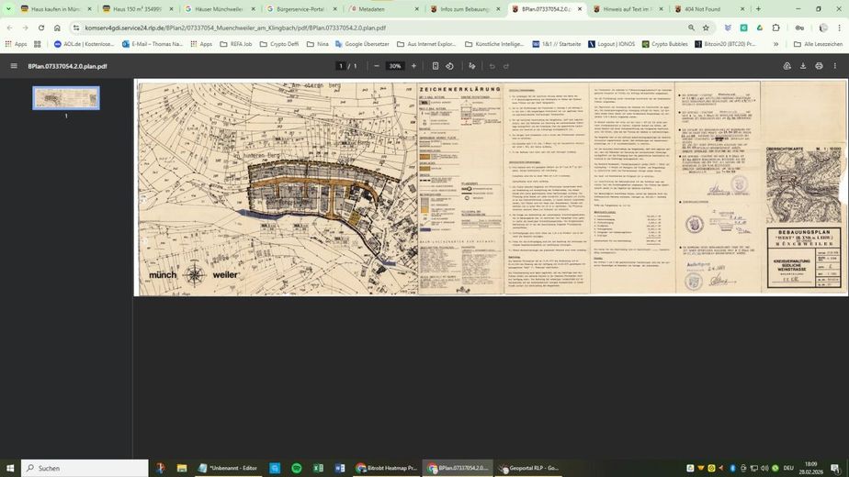
Task: Zoom out the PDF with minus
Action: pyautogui.click(x=377, y=66)
